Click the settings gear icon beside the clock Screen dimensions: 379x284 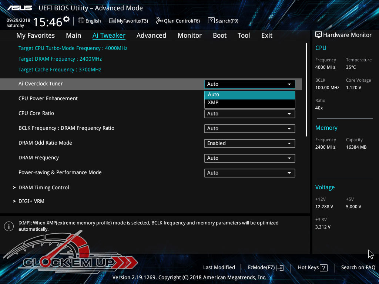[66, 19]
